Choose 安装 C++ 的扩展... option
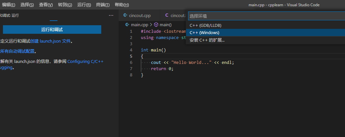 point(265,40)
